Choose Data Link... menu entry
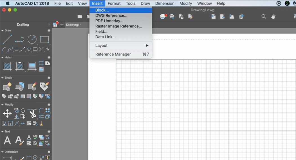Image resolution: width=296 pixels, height=160 pixels. pyautogui.click(x=121, y=37)
